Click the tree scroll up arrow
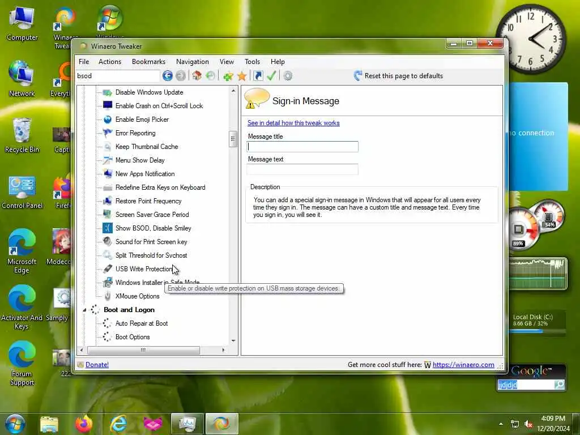 click(233, 91)
